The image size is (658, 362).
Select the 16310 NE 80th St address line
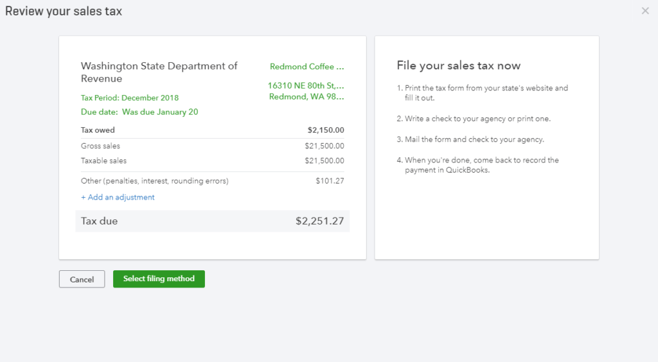[306, 85]
